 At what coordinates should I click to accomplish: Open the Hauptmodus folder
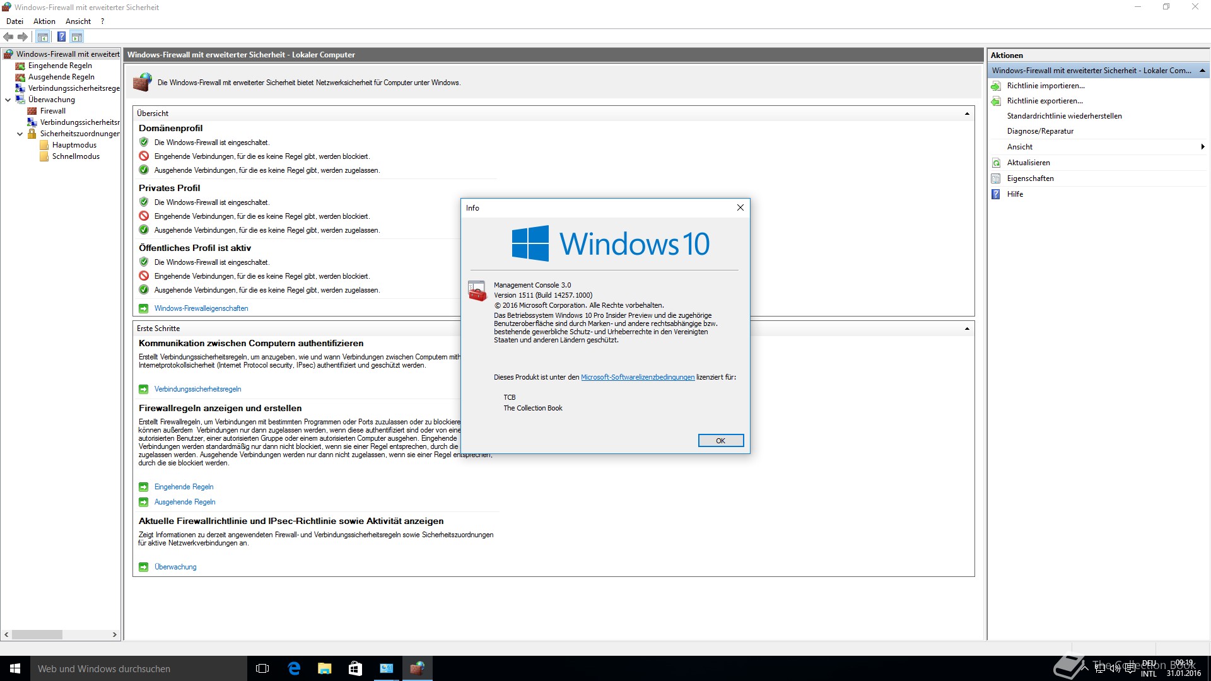74,145
